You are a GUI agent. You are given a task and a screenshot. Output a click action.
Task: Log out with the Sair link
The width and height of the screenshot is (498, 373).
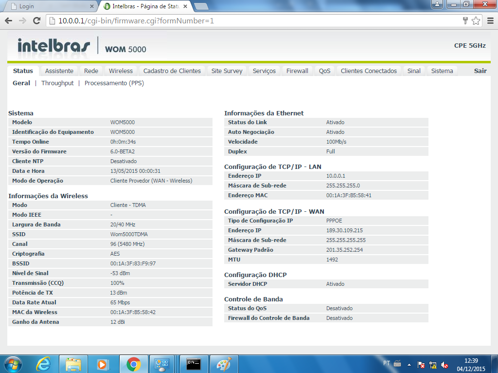480,71
